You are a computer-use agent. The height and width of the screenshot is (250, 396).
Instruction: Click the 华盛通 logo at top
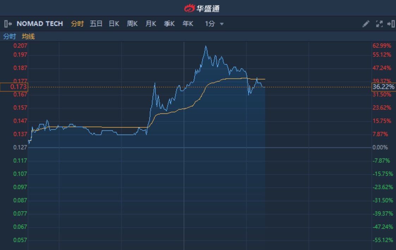(202, 8)
